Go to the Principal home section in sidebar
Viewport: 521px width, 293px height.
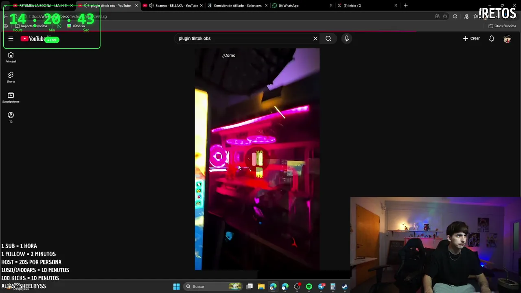[x=11, y=57]
